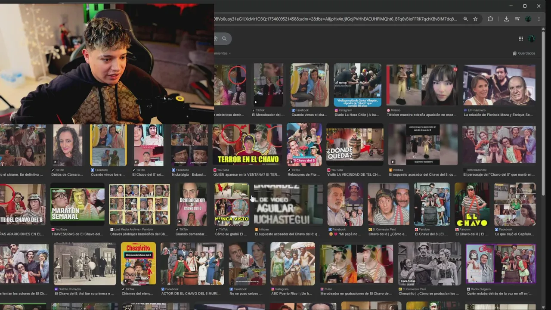This screenshot has height=310, width=551.
Task: Open 'ACTOR DE EL CHAVO DEL 8 MURI...' link
Action: [191, 294]
